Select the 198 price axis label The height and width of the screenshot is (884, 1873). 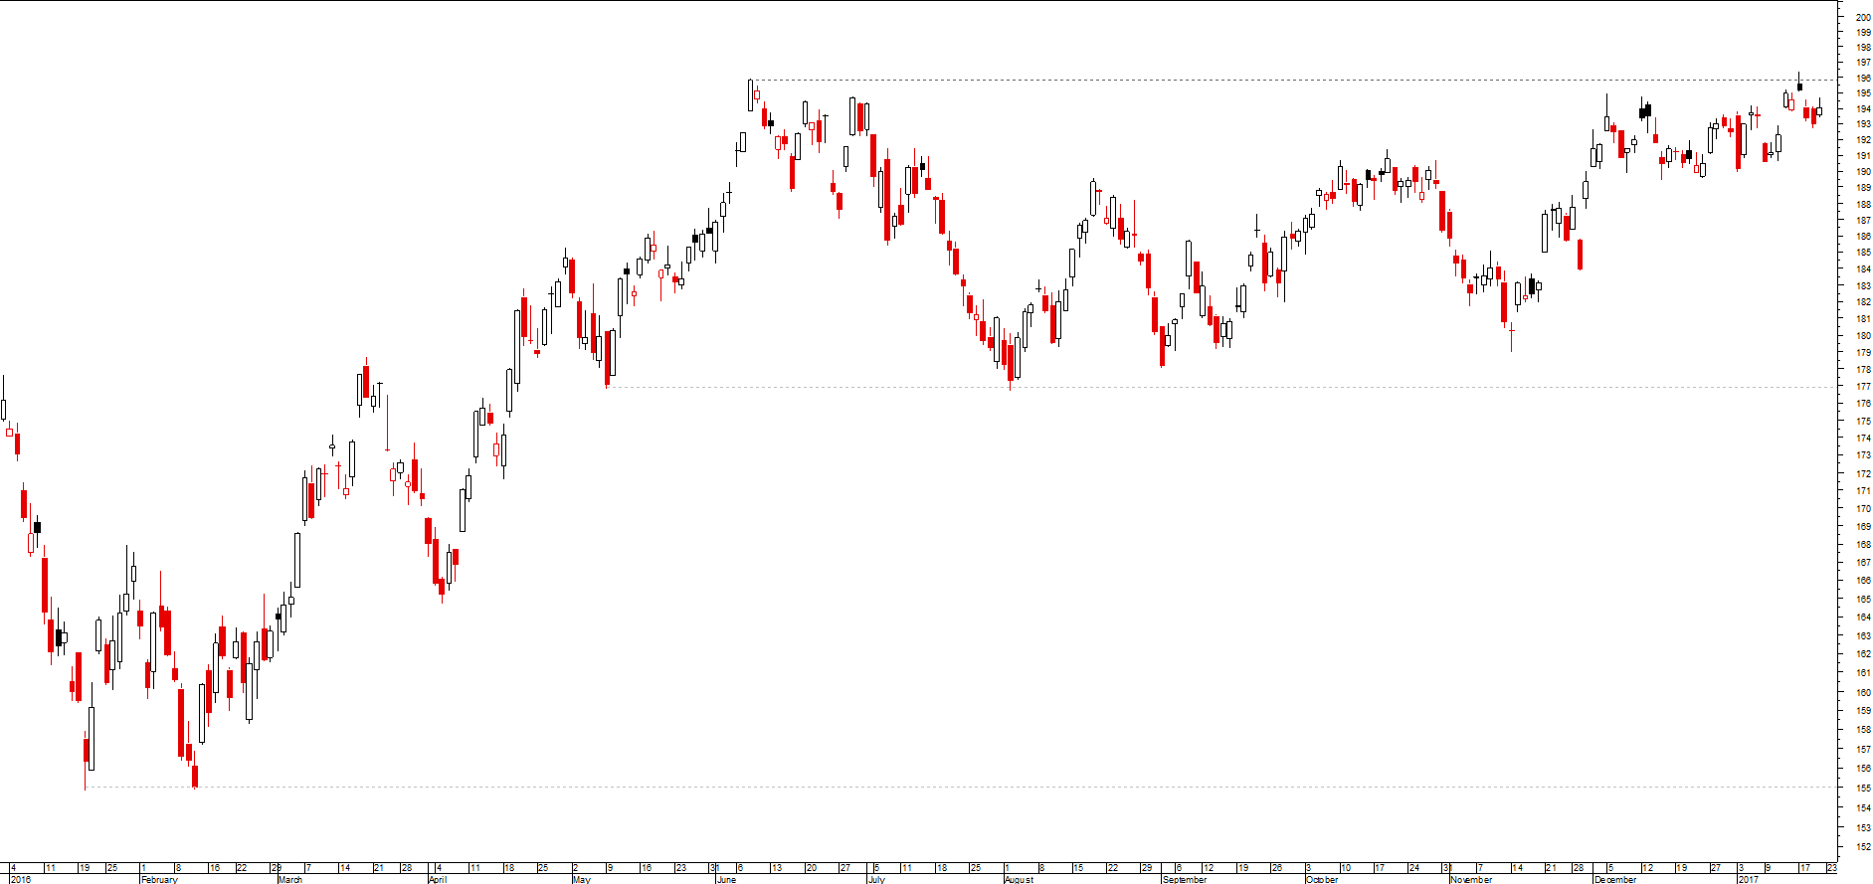1862,47
